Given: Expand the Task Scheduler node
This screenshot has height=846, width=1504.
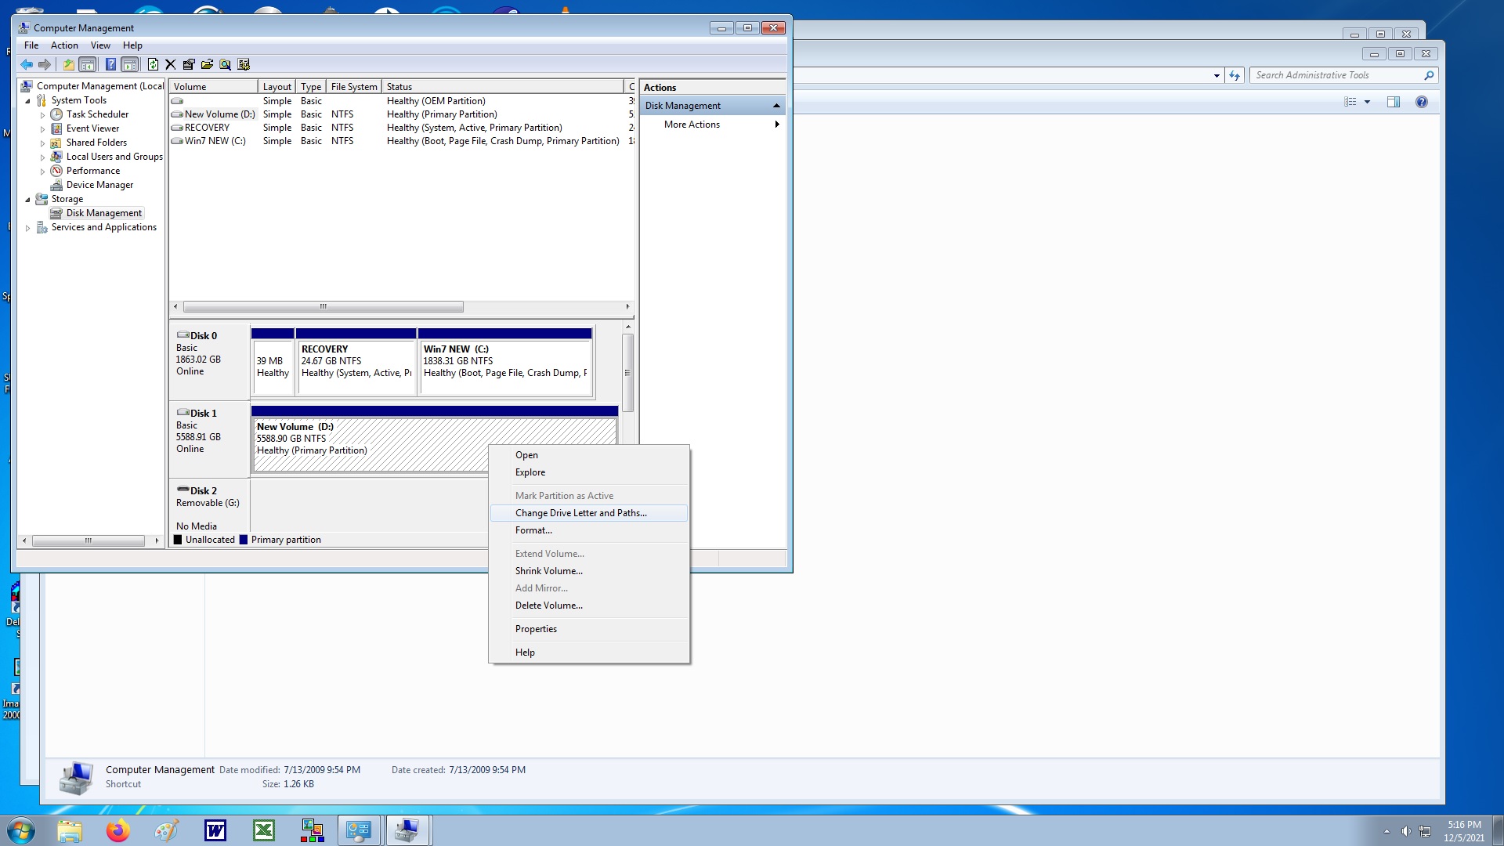Looking at the screenshot, I should point(42,115).
